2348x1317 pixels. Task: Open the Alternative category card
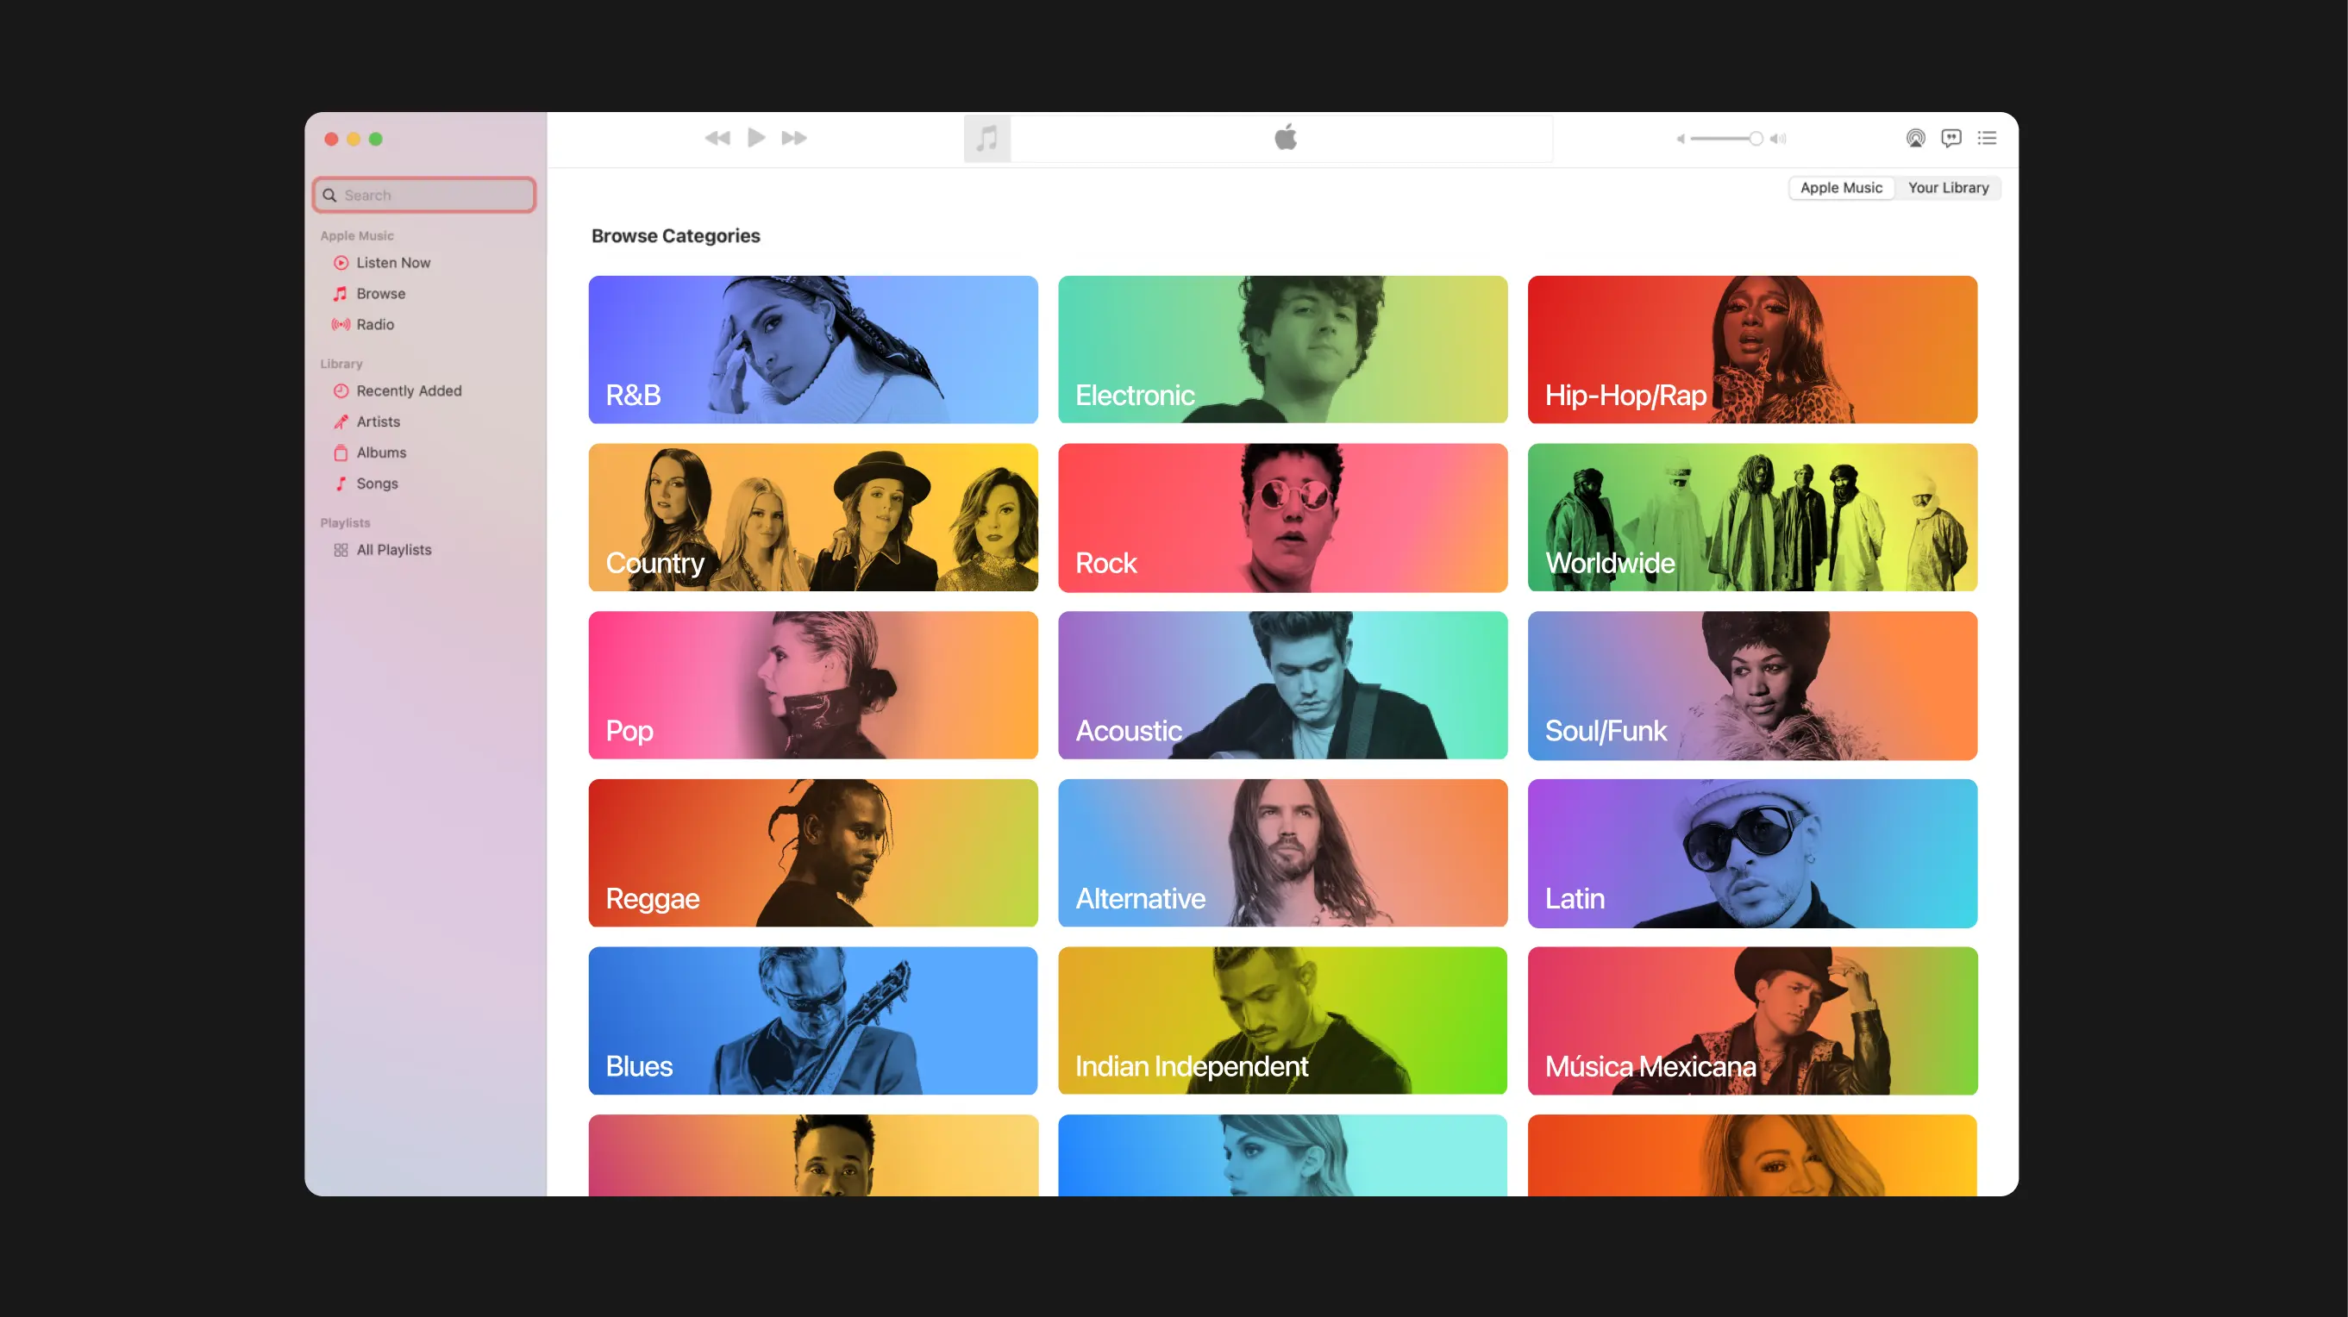[1282, 852]
